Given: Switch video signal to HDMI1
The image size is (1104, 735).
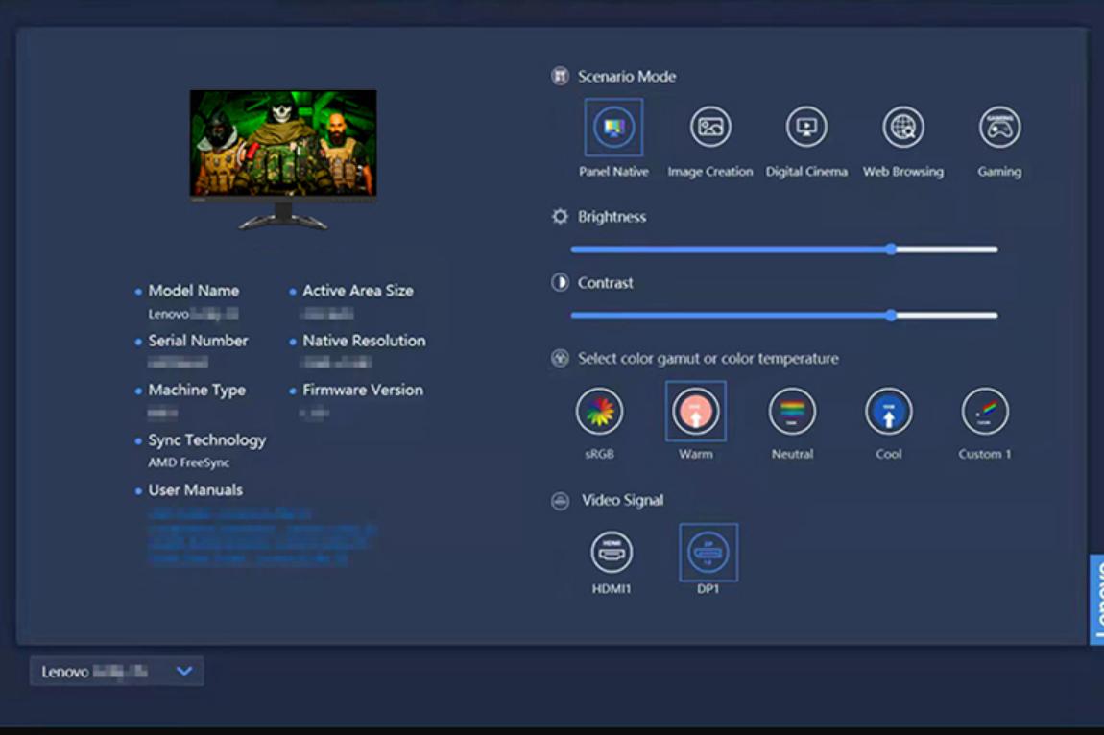Looking at the screenshot, I should click(x=612, y=553).
